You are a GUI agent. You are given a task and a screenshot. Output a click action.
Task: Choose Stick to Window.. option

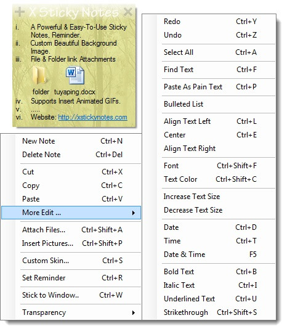pos(71,295)
